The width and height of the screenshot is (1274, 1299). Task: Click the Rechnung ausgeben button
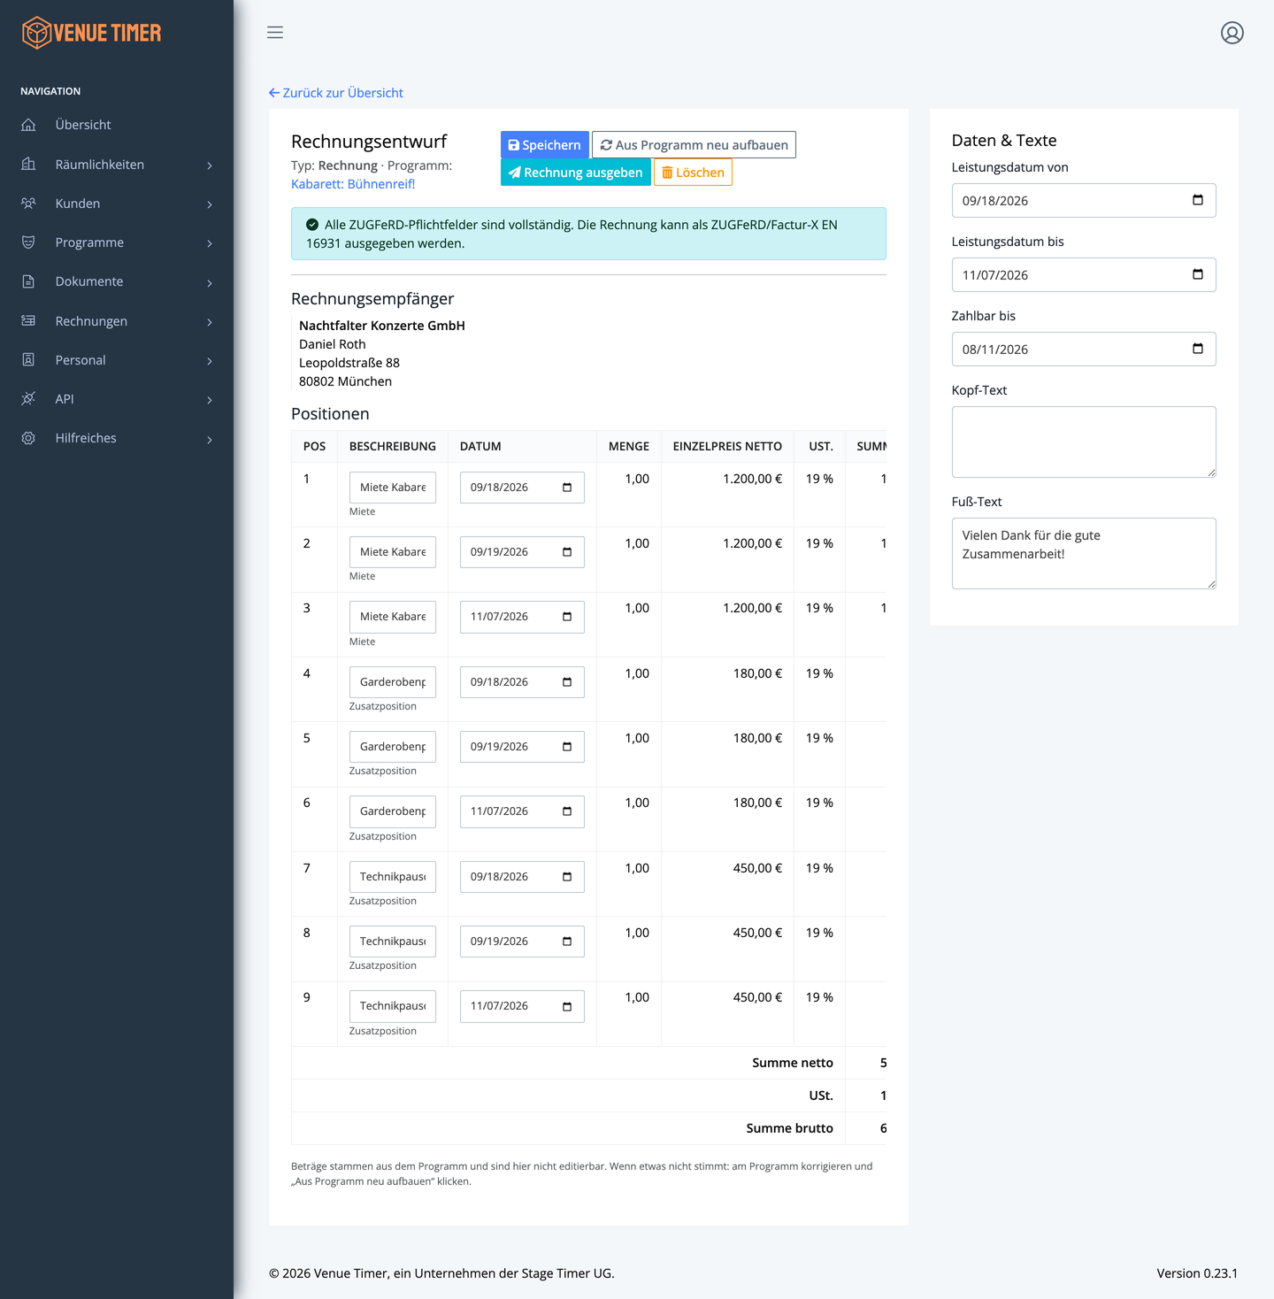[576, 173]
